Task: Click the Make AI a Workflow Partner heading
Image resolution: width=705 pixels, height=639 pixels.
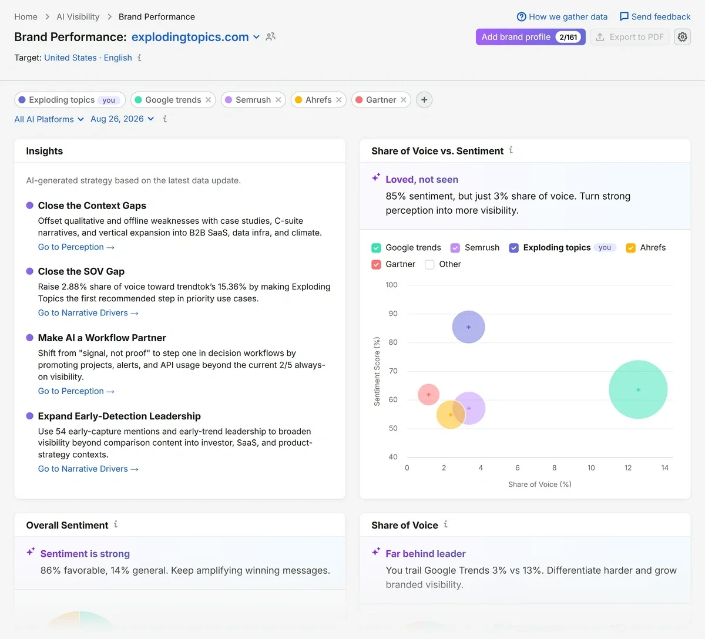Action: tap(102, 338)
